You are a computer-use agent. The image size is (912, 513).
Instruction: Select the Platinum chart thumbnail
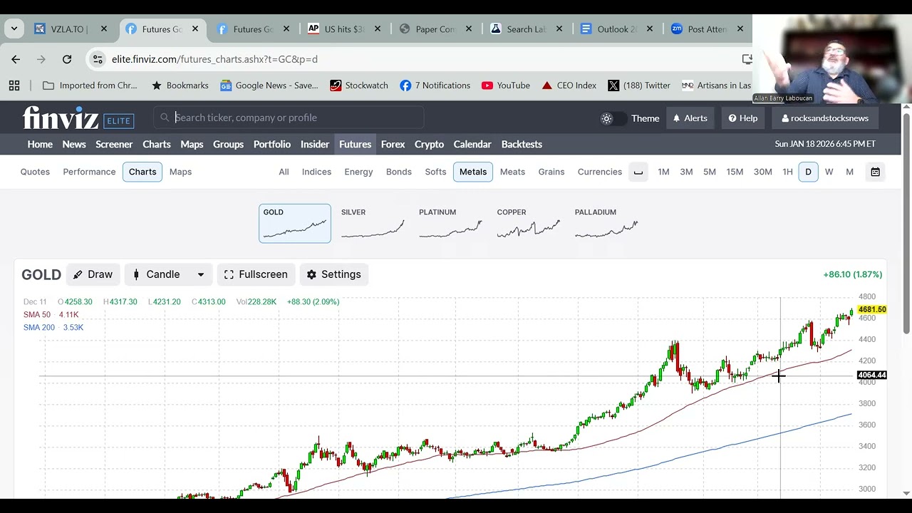click(x=450, y=223)
